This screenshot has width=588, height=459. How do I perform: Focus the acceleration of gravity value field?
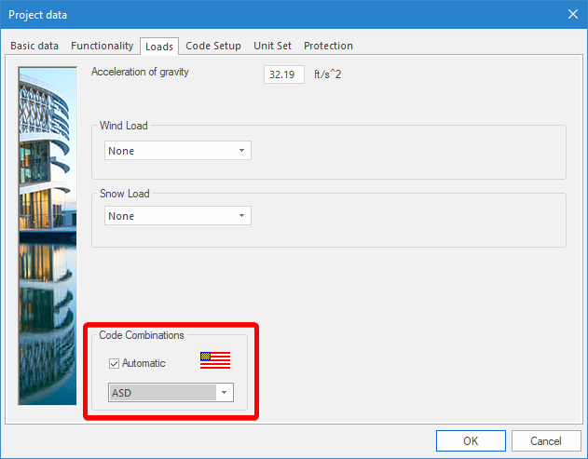point(283,74)
